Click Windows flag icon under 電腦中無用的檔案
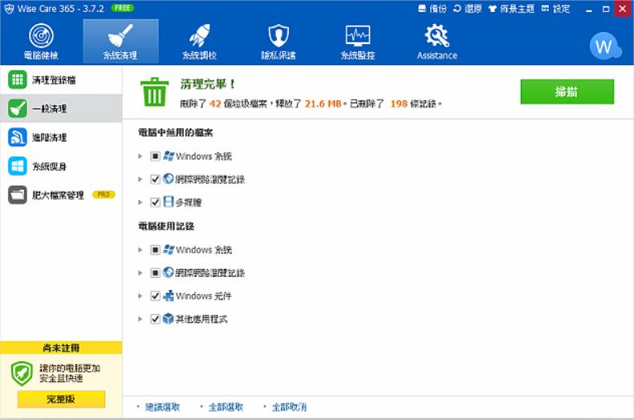Image resolution: width=634 pixels, height=420 pixels. tap(169, 156)
